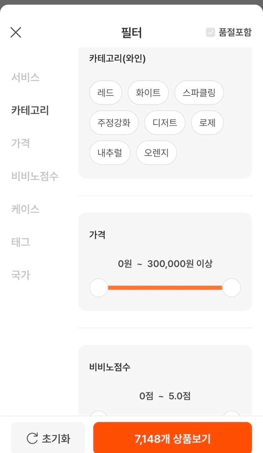Toggle the 오렌지 wine chip
This screenshot has width=263, height=453.
156,153
